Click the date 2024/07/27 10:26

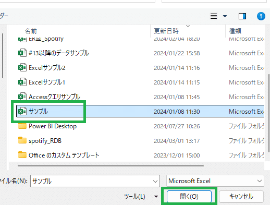(x=177, y=126)
